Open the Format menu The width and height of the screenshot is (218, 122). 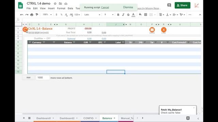(x=61, y=8)
